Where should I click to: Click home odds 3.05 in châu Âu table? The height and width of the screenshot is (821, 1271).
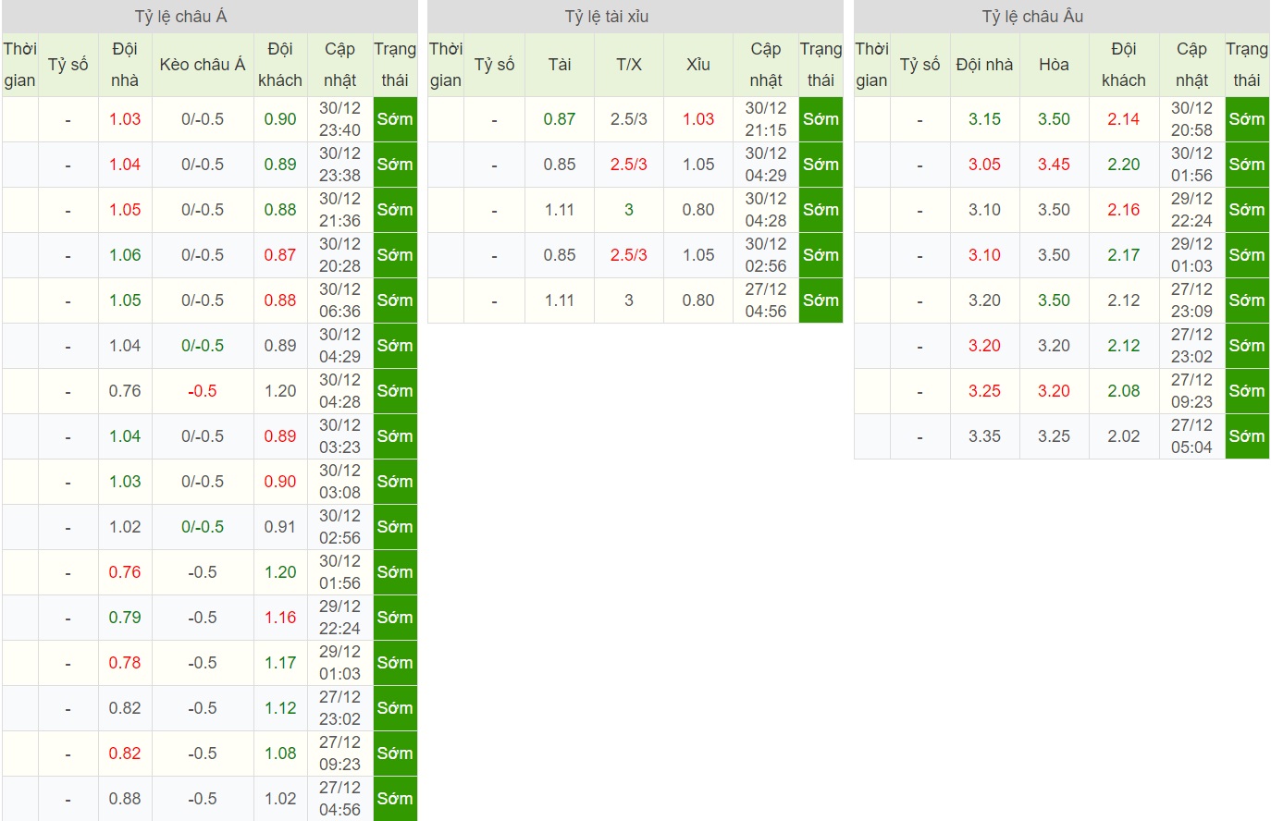click(984, 165)
